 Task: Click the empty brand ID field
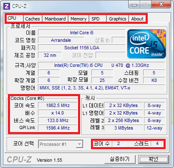coord(119,40)
